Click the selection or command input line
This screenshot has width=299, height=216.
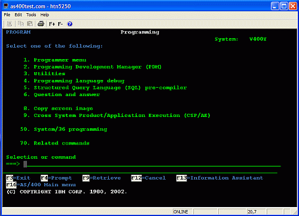click(x=152, y=164)
